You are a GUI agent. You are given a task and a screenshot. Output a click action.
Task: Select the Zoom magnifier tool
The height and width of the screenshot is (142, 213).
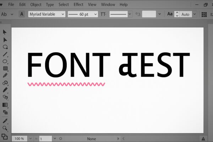pyautogui.click(x=5, y=128)
